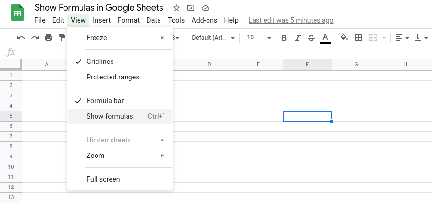Click the Redo arrow icon
The height and width of the screenshot is (203, 432).
(35, 38)
